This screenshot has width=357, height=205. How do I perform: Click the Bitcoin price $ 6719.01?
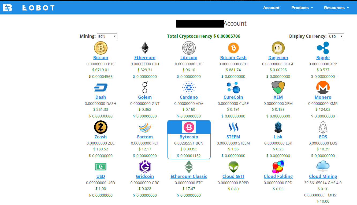[x=101, y=70]
